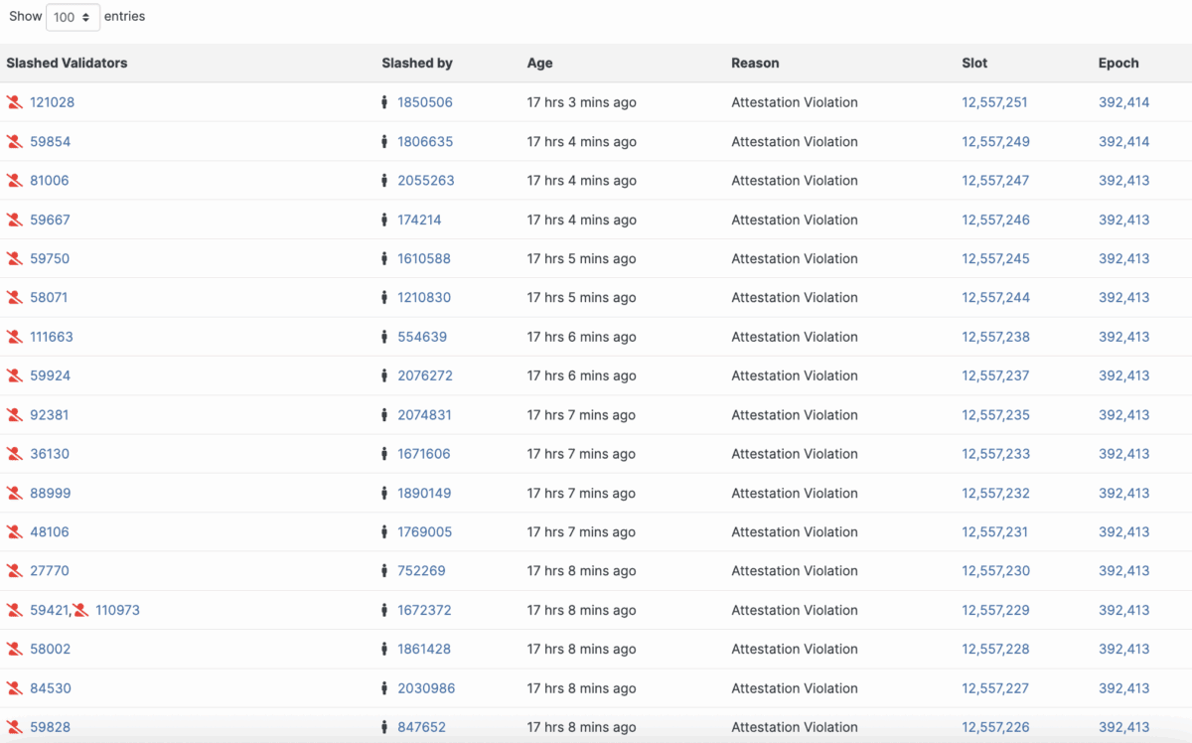Image resolution: width=1192 pixels, height=743 pixels.
Task: Sort by Epoch column header
Action: click(1118, 63)
